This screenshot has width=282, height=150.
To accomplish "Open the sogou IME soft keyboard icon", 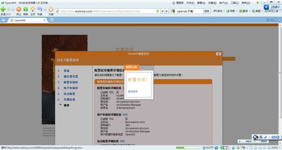I will [273, 137].
